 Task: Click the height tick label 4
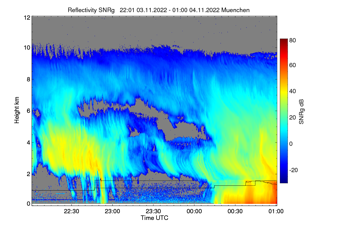[x=29, y=142]
